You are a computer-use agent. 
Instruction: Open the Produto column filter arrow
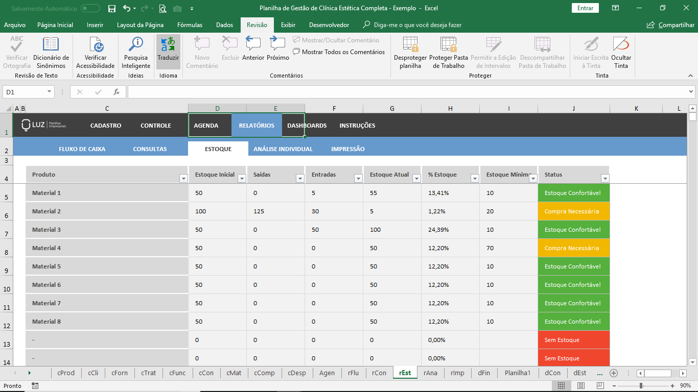point(183,178)
